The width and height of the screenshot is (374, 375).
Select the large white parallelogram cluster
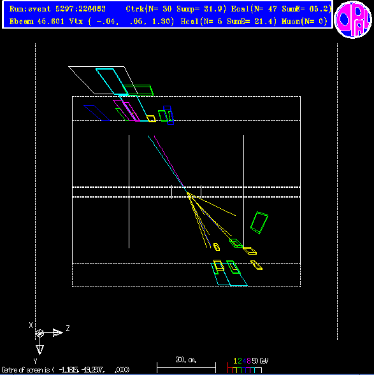point(103,80)
